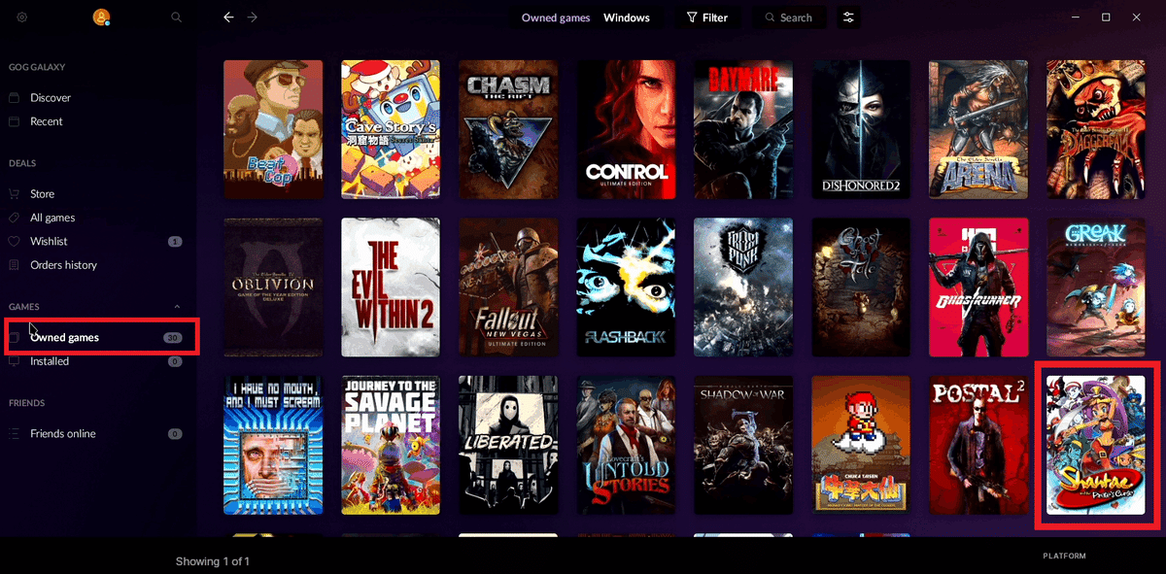Open The Evil Within 2 cover
Image resolution: width=1166 pixels, height=574 pixels.
(x=391, y=287)
